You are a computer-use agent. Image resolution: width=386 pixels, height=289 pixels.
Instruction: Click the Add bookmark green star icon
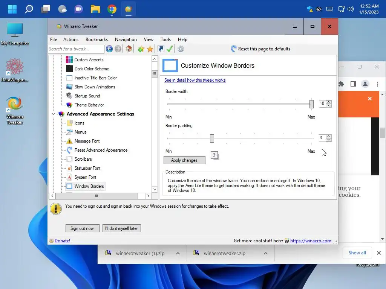(141, 49)
